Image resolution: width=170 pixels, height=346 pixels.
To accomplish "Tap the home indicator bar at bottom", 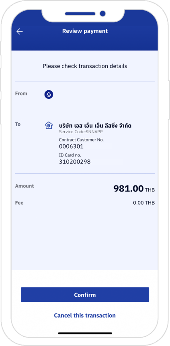I will (85, 333).
